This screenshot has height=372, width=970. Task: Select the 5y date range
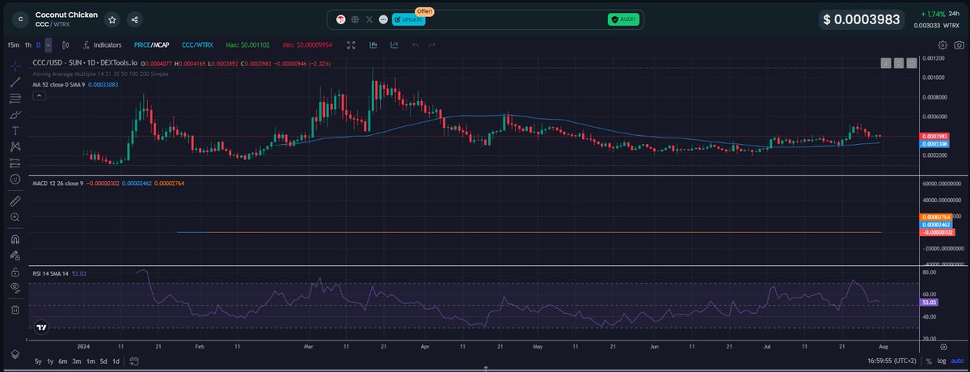(x=38, y=360)
